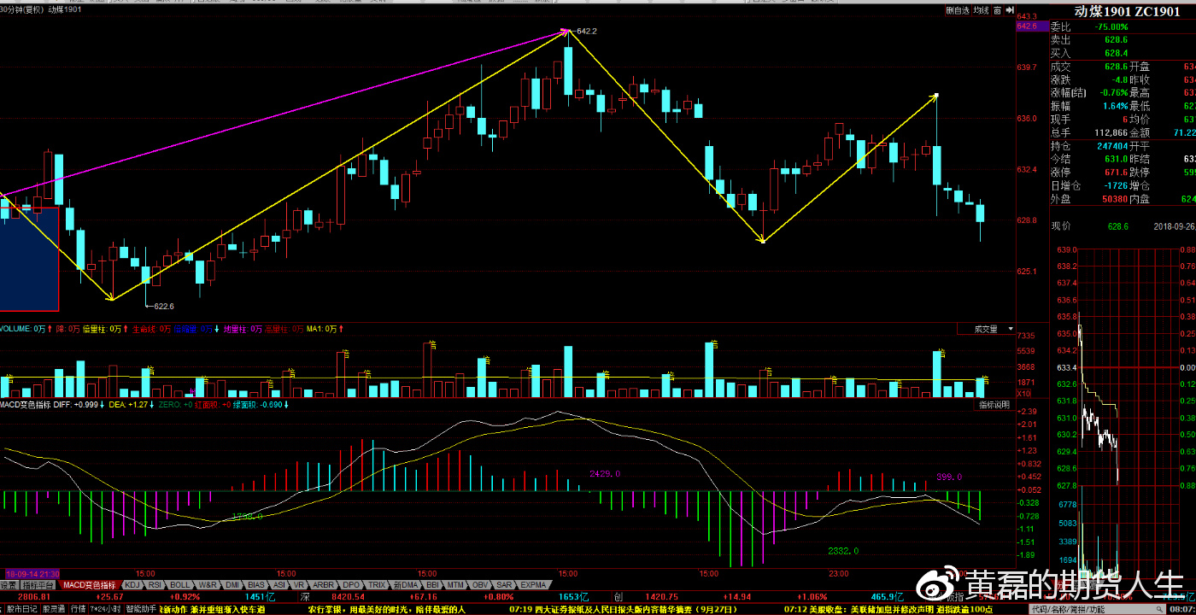Click the 622.6 low price label
This screenshot has width=1196, height=615.
tap(164, 306)
